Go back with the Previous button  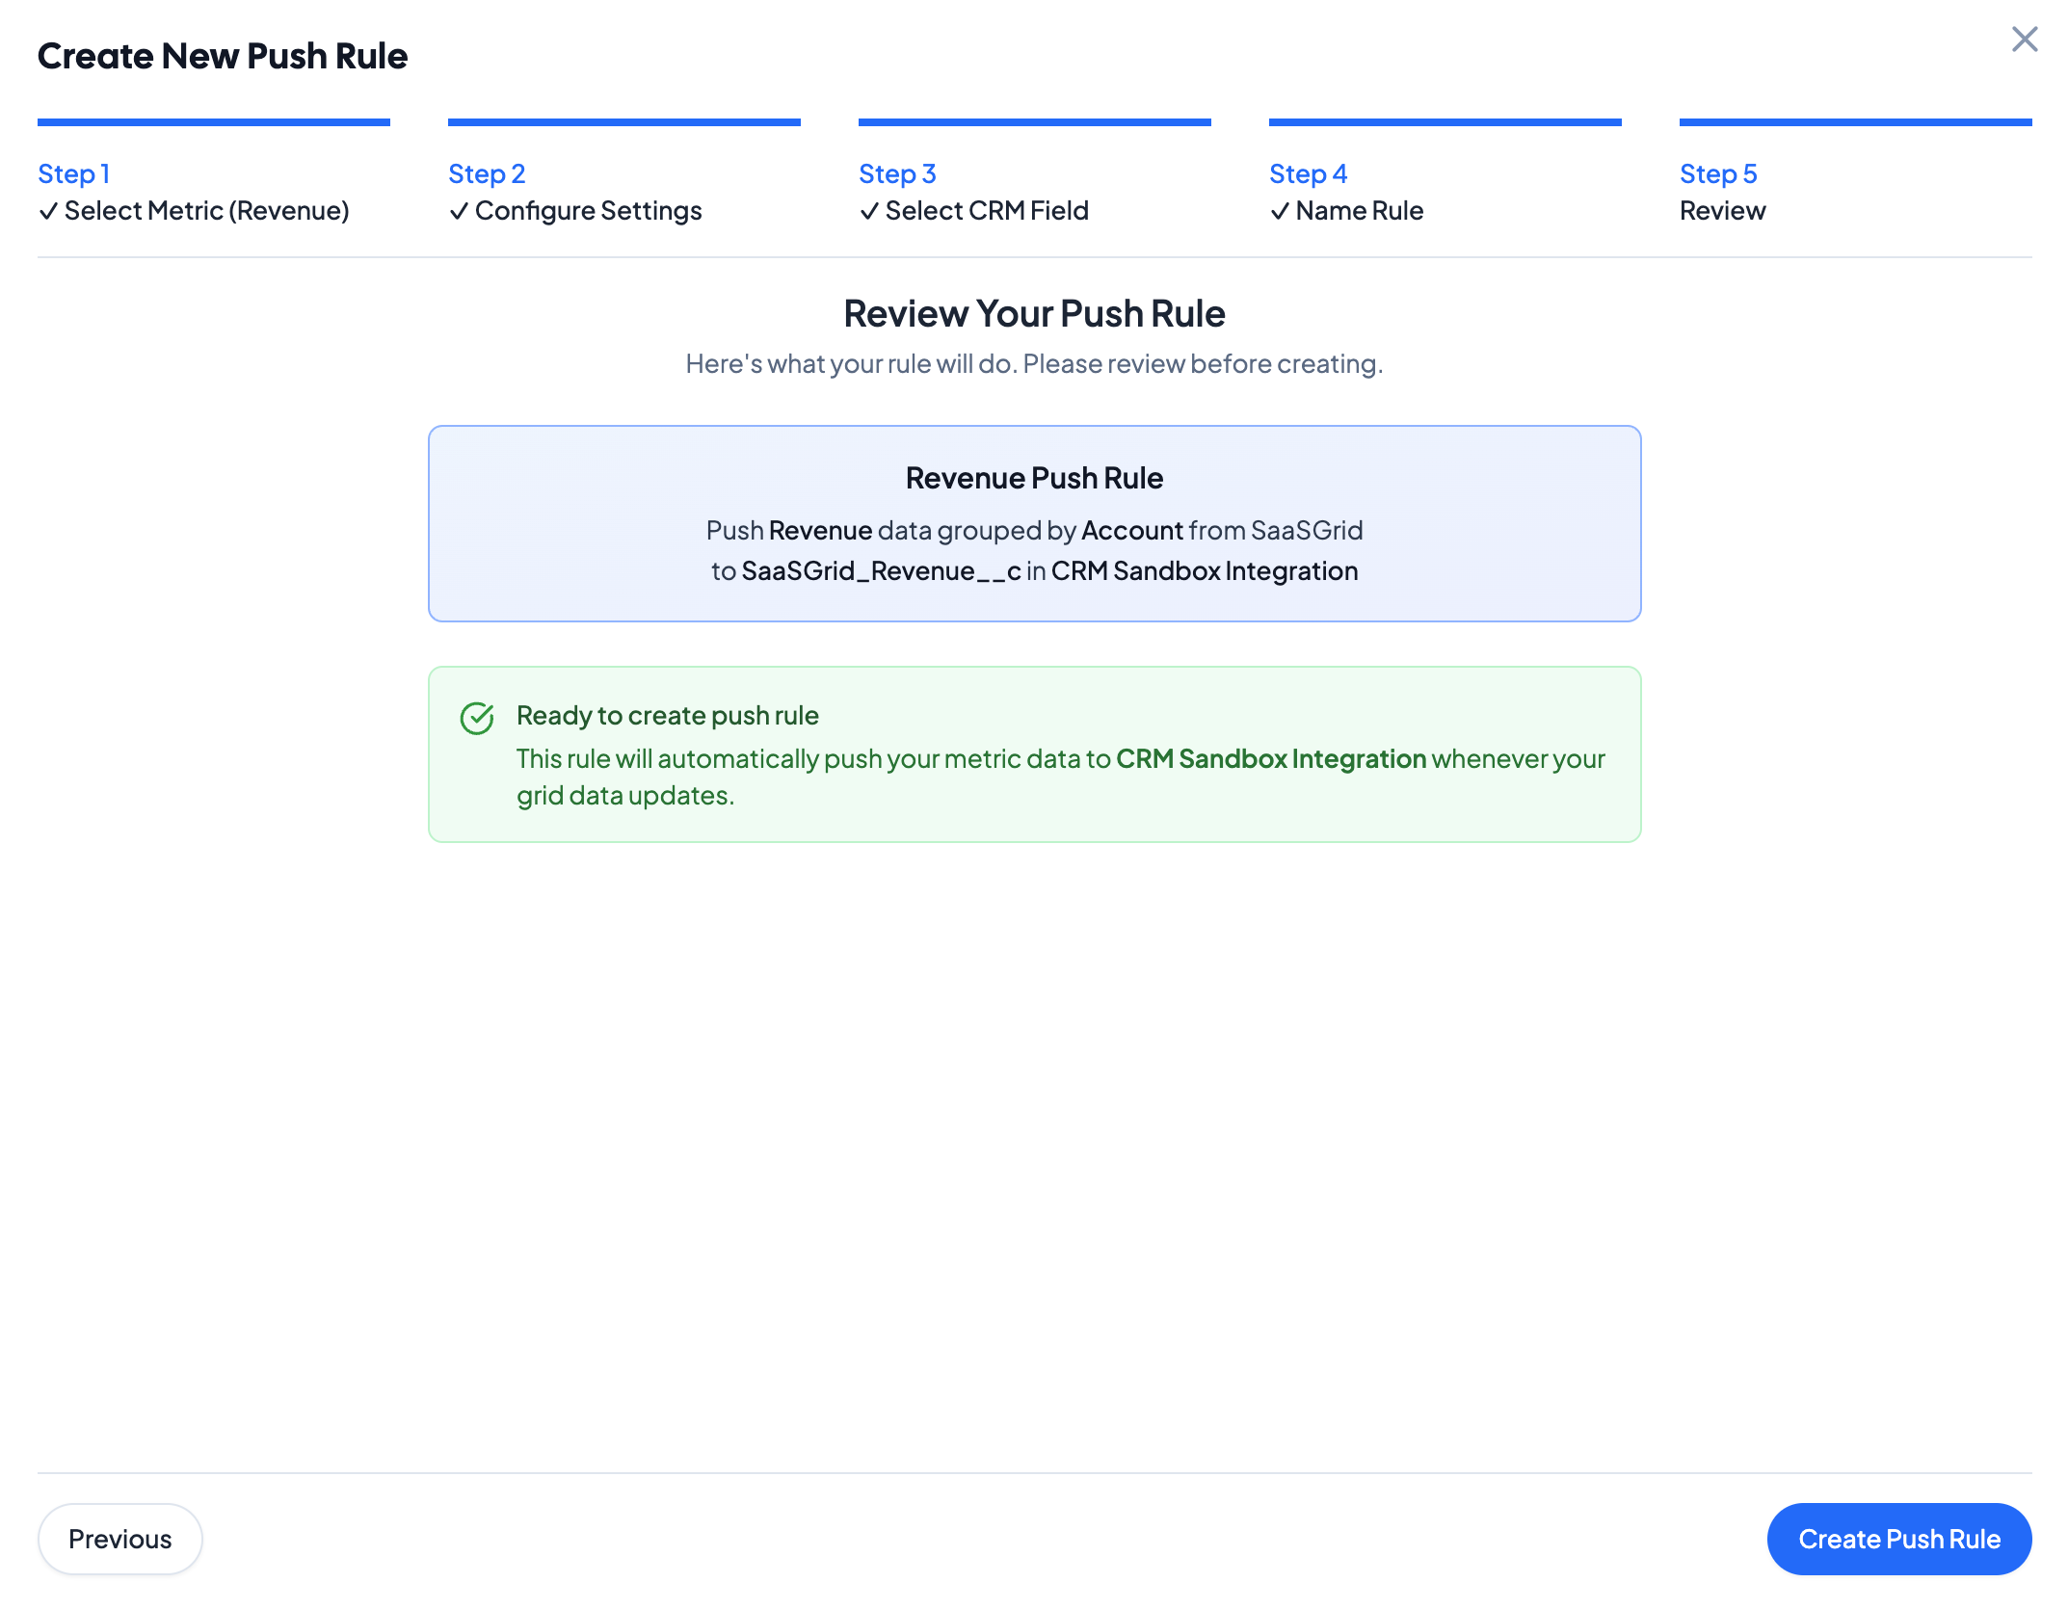tap(120, 1539)
